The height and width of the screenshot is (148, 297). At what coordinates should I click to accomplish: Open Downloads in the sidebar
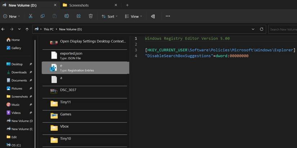(x=19, y=72)
